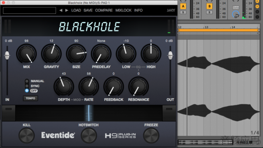Screen dimensions: 263x148
Task: Click bar 14 on the clip ruler
Action: pos(233,27)
